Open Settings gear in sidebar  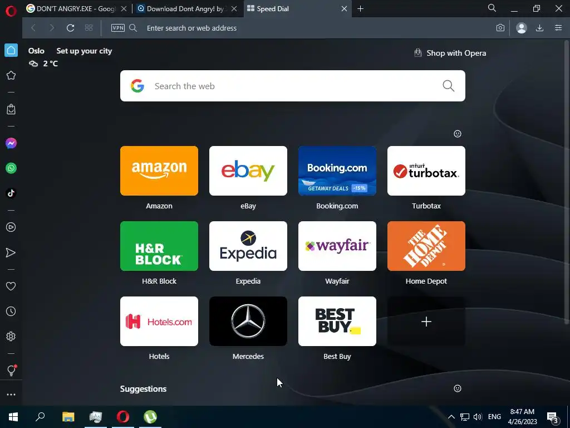click(11, 336)
